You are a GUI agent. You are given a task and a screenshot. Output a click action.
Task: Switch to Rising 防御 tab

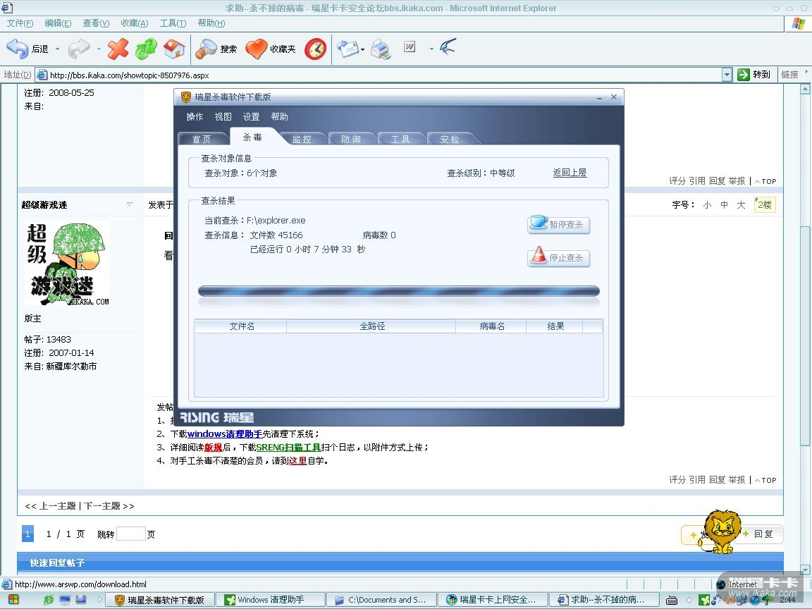(x=351, y=139)
